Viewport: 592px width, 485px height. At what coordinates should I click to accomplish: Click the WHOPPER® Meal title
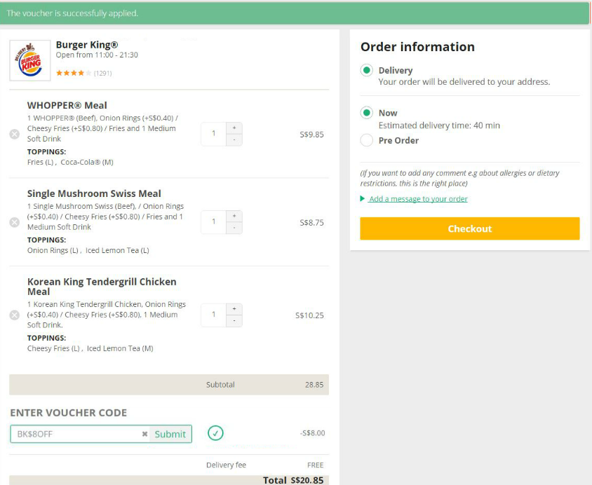(x=67, y=105)
